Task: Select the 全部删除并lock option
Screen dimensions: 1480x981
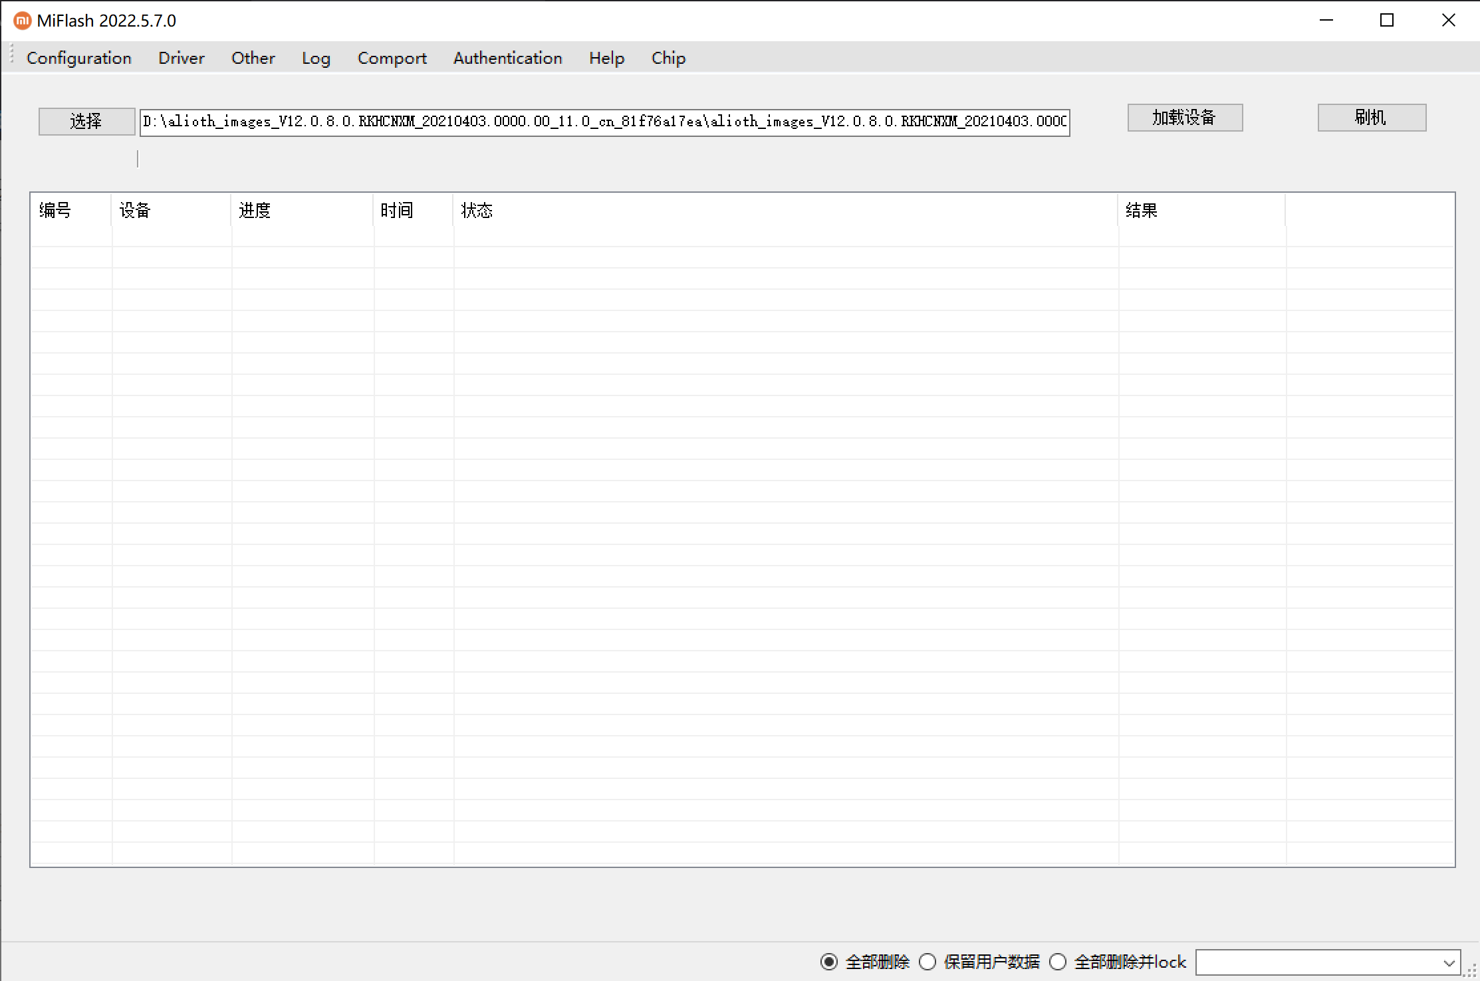Action: 1057,962
